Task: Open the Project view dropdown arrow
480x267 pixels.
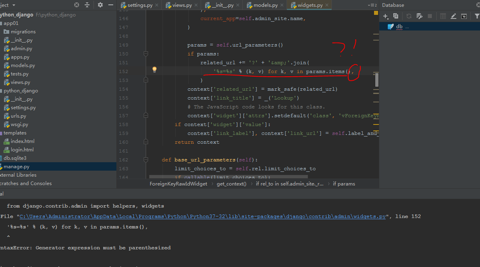Action: [x=14, y=5]
